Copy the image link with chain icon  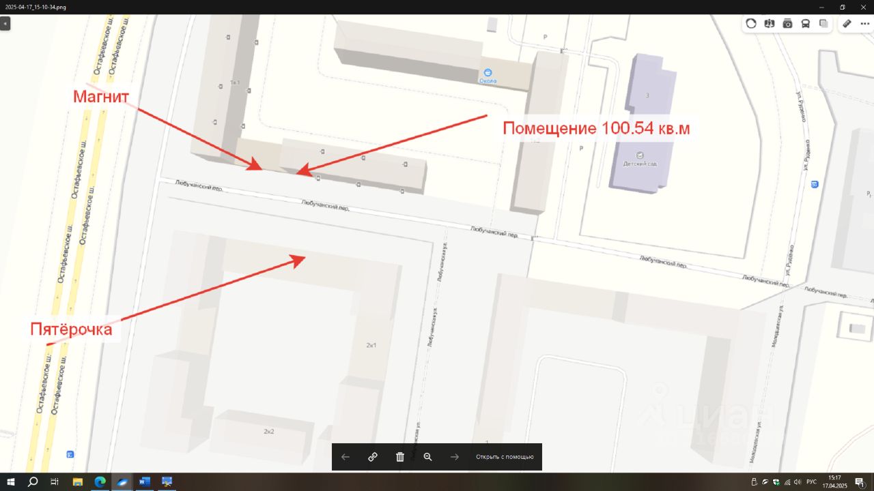373,457
